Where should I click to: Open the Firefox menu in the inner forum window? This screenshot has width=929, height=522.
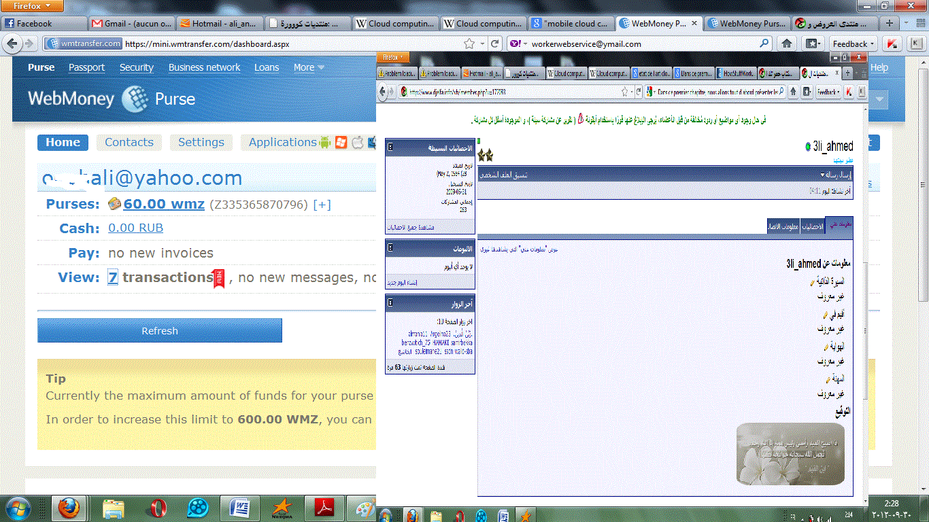point(393,57)
